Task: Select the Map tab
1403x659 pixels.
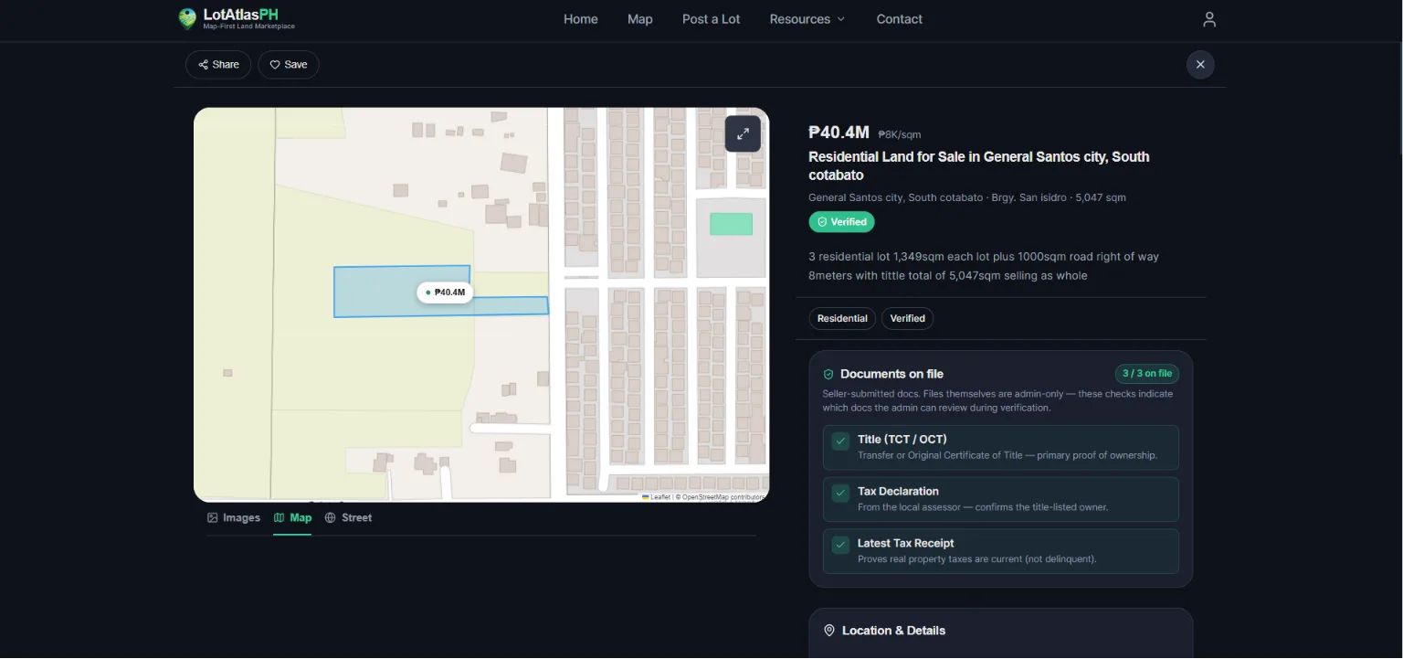Action: click(292, 517)
